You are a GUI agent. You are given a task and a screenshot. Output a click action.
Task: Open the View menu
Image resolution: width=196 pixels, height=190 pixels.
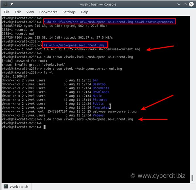(30, 12)
